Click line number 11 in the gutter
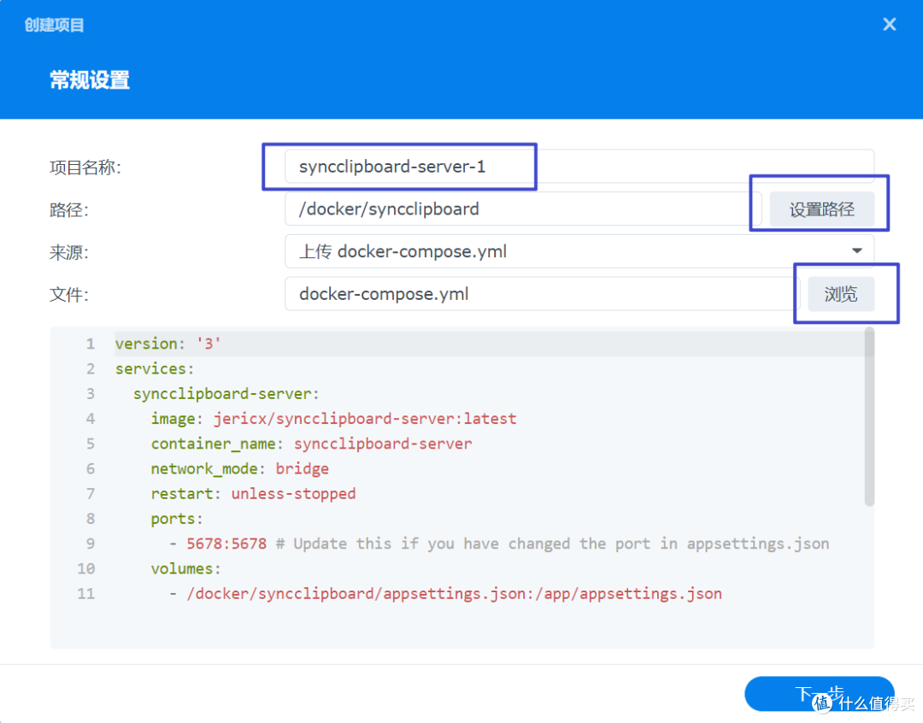 [85, 593]
